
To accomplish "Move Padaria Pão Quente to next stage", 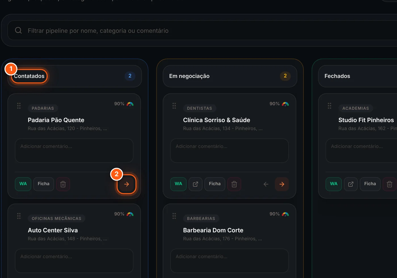I will 126,184.
